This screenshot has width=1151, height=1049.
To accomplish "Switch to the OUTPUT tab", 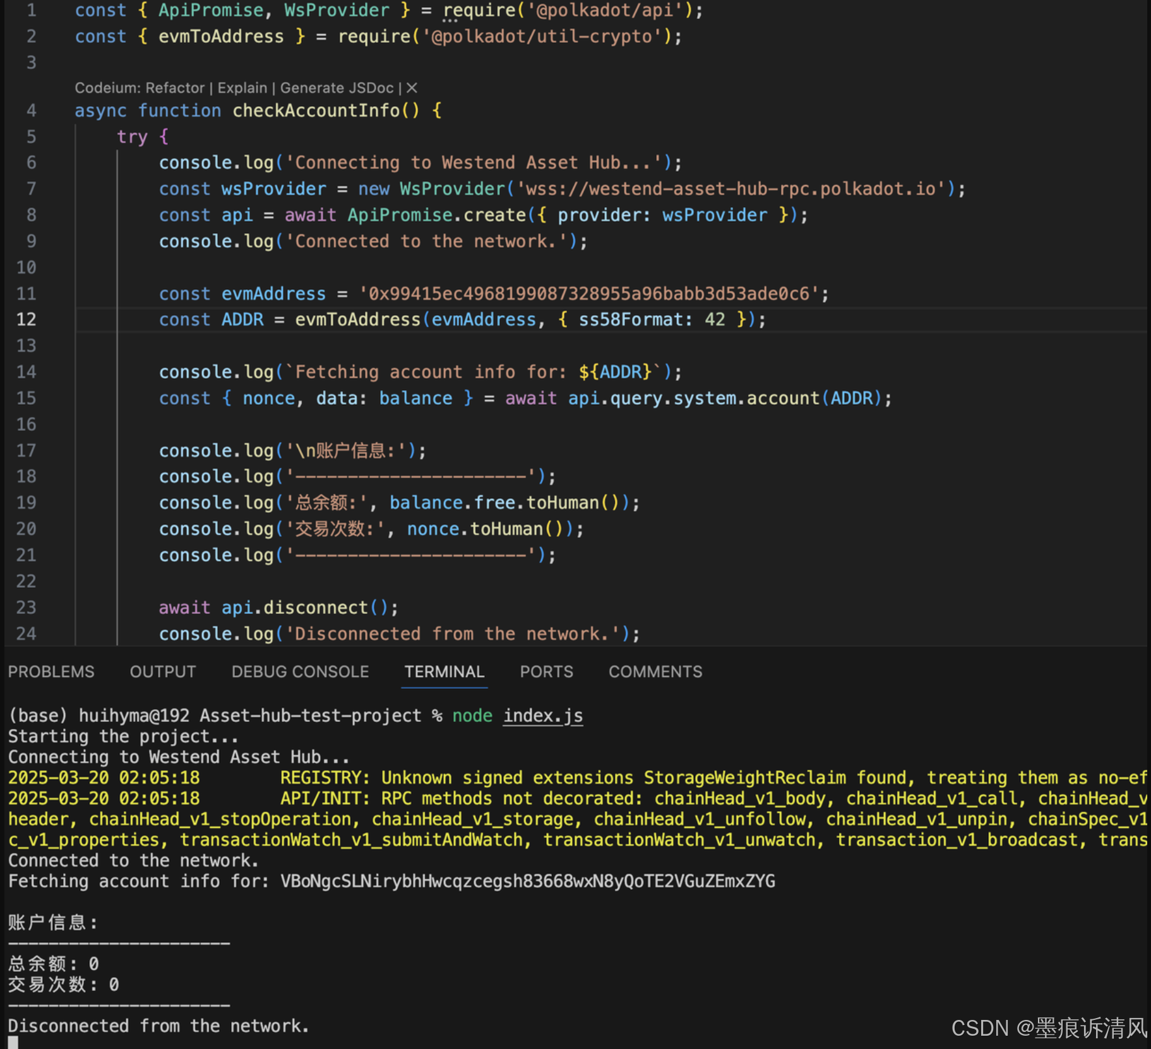I will coord(163,671).
